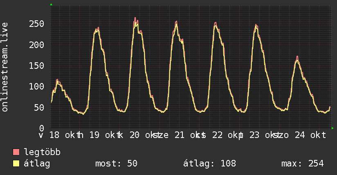
Task: Click the 'átlag: 108' statistic value
Action: coord(209,164)
